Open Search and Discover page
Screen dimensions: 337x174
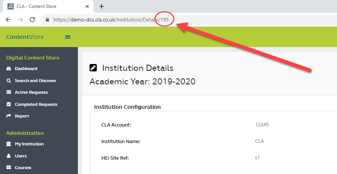35,81
